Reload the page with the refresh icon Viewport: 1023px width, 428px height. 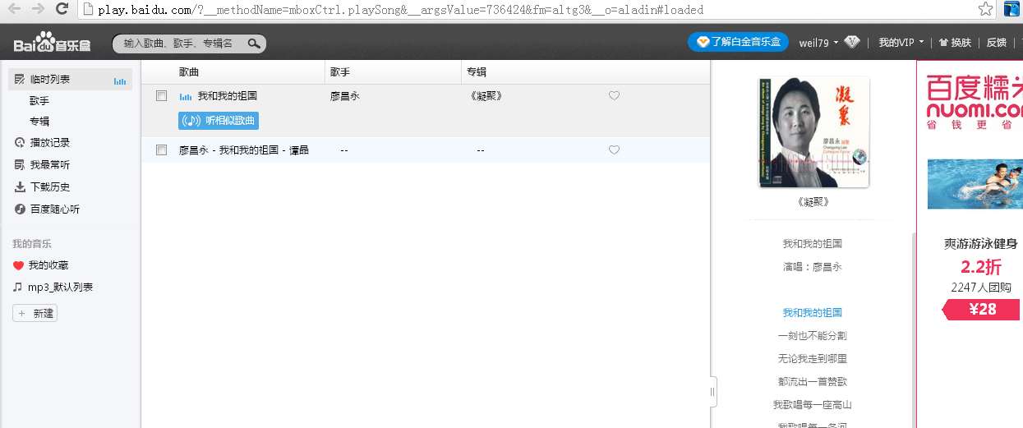point(62,9)
